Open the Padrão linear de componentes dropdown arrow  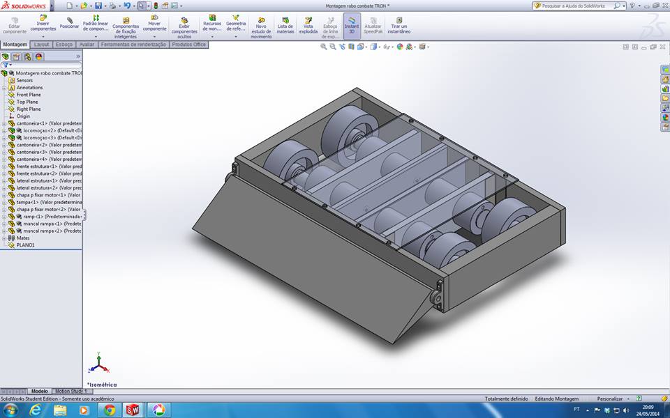click(x=96, y=37)
